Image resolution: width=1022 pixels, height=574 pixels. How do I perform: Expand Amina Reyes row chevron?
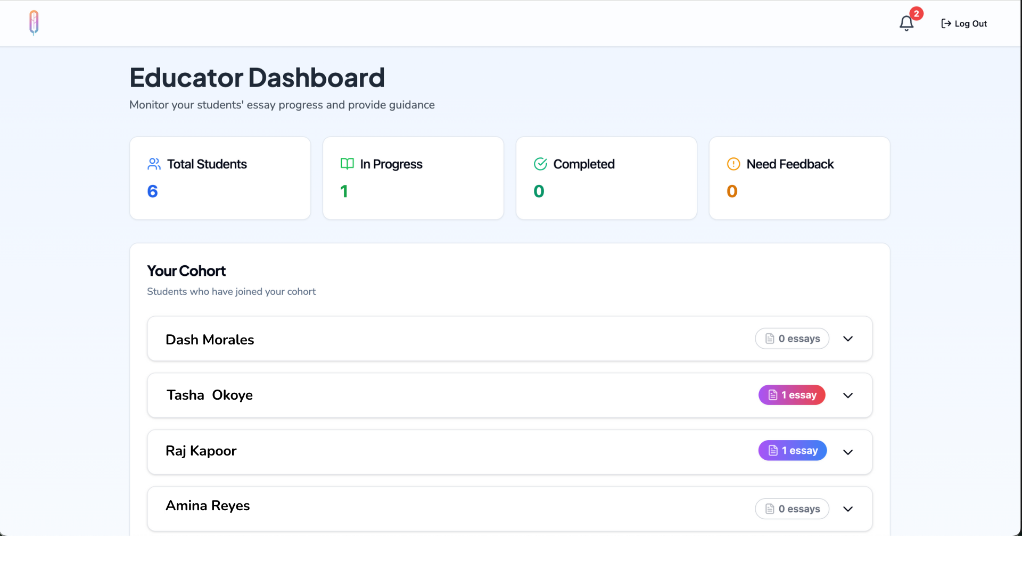point(848,509)
